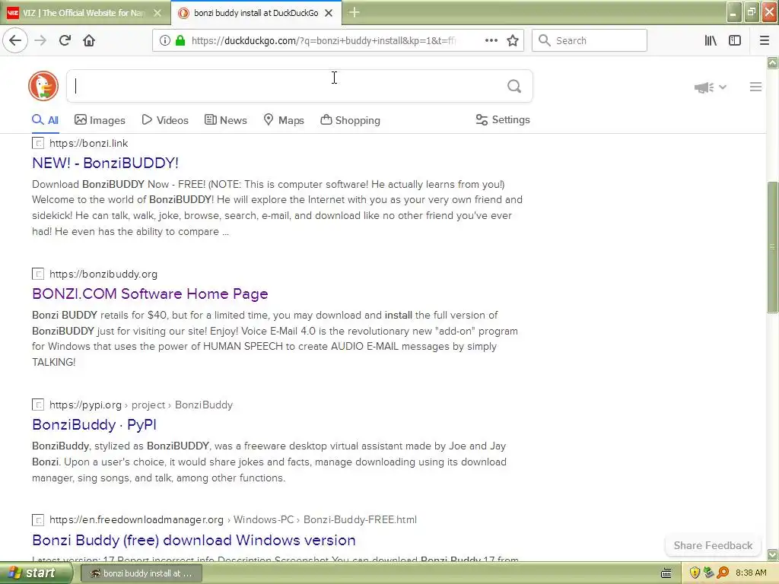Open the DuckDuckGo megaphone dropdown
This screenshot has height=584, width=779.
[711, 87]
